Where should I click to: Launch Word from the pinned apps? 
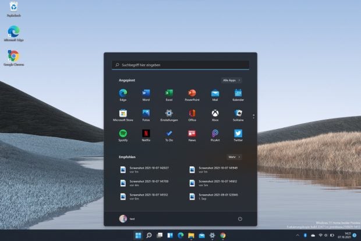146,95
